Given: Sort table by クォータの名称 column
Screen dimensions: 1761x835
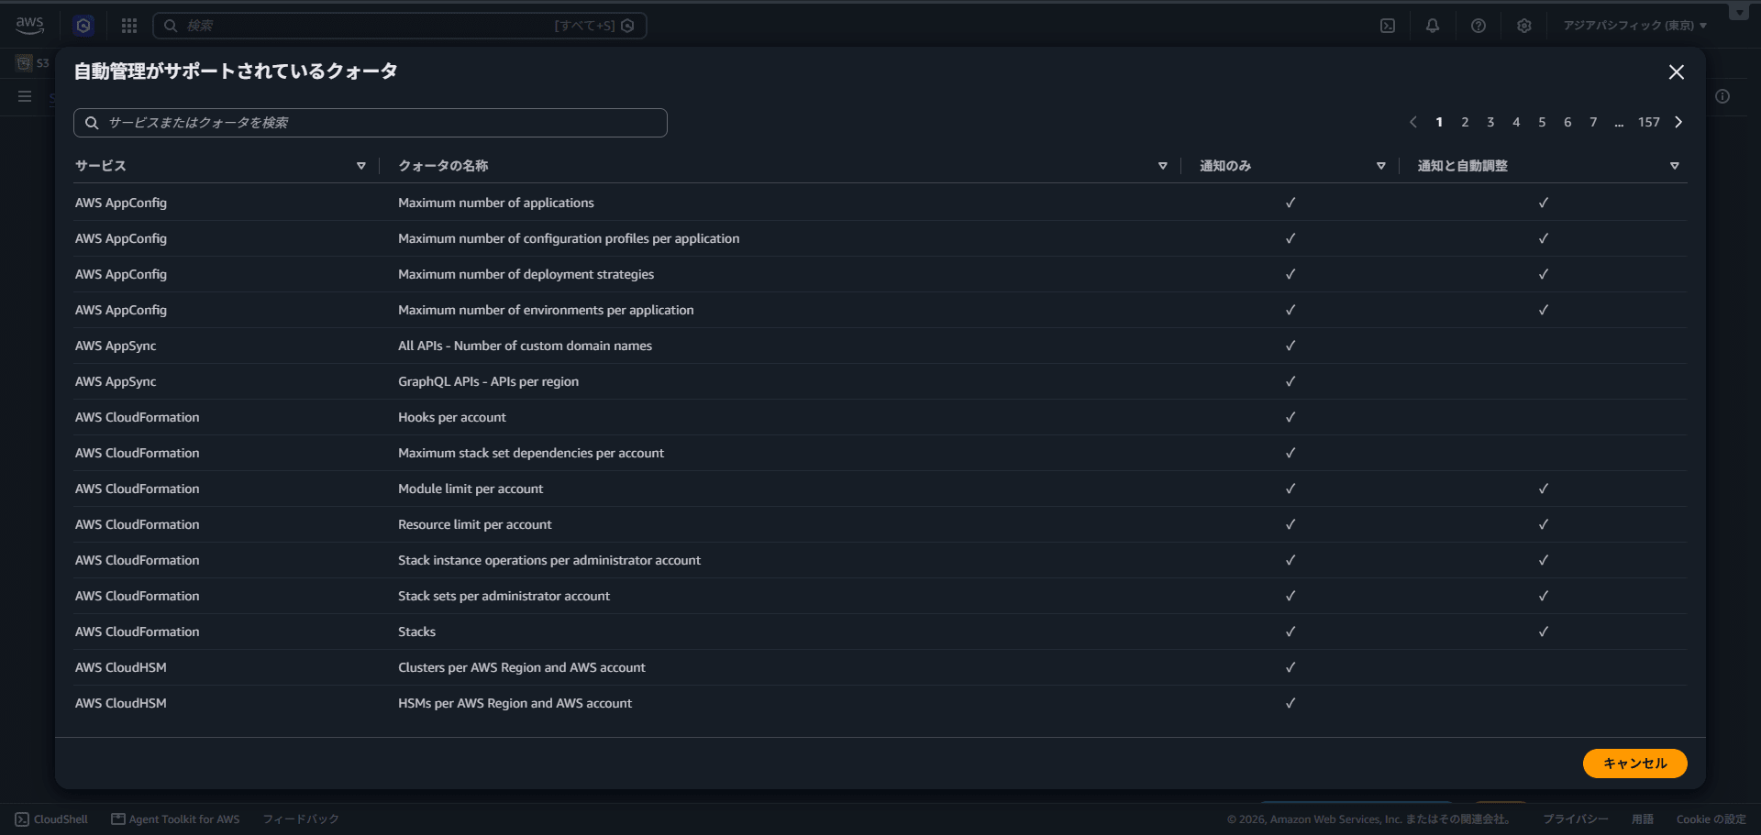Looking at the screenshot, I should pyautogui.click(x=1163, y=166).
